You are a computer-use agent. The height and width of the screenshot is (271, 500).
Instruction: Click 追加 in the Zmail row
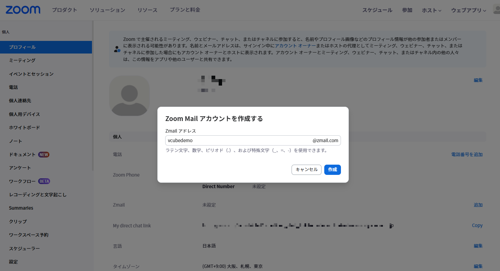pyautogui.click(x=478, y=205)
